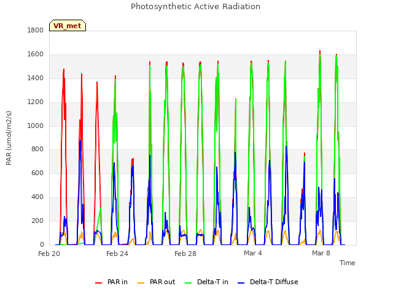
Task: Click the Mar 8 x-axis tick label
Action: pos(321,253)
